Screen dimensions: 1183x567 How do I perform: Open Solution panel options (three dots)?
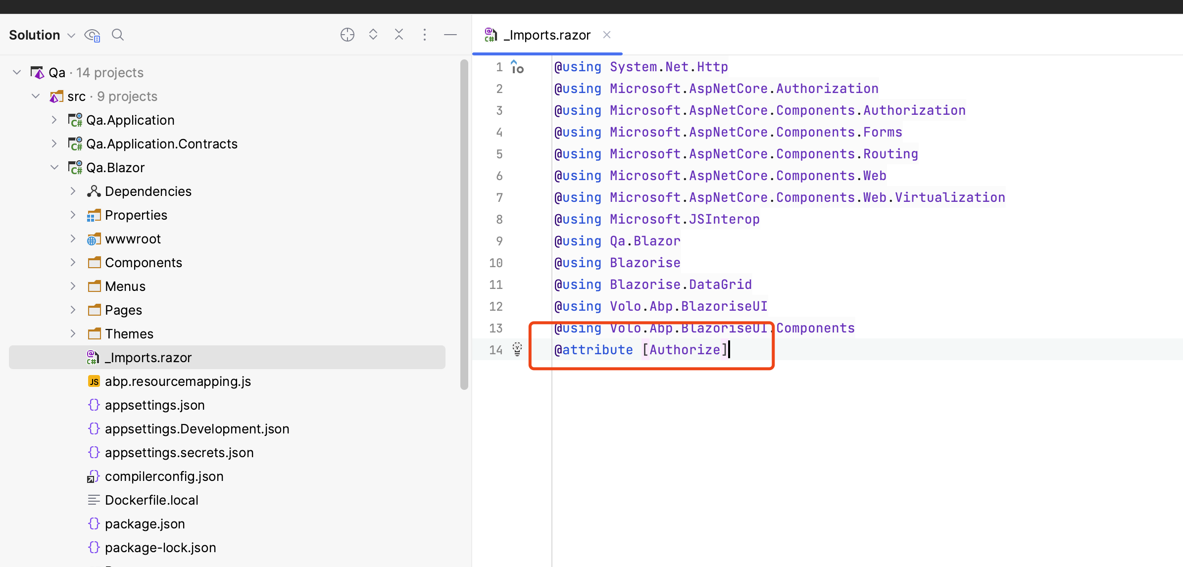[x=425, y=35]
